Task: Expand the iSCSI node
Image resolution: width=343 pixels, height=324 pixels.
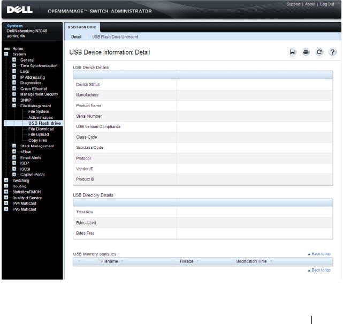Action: pos(14,169)
